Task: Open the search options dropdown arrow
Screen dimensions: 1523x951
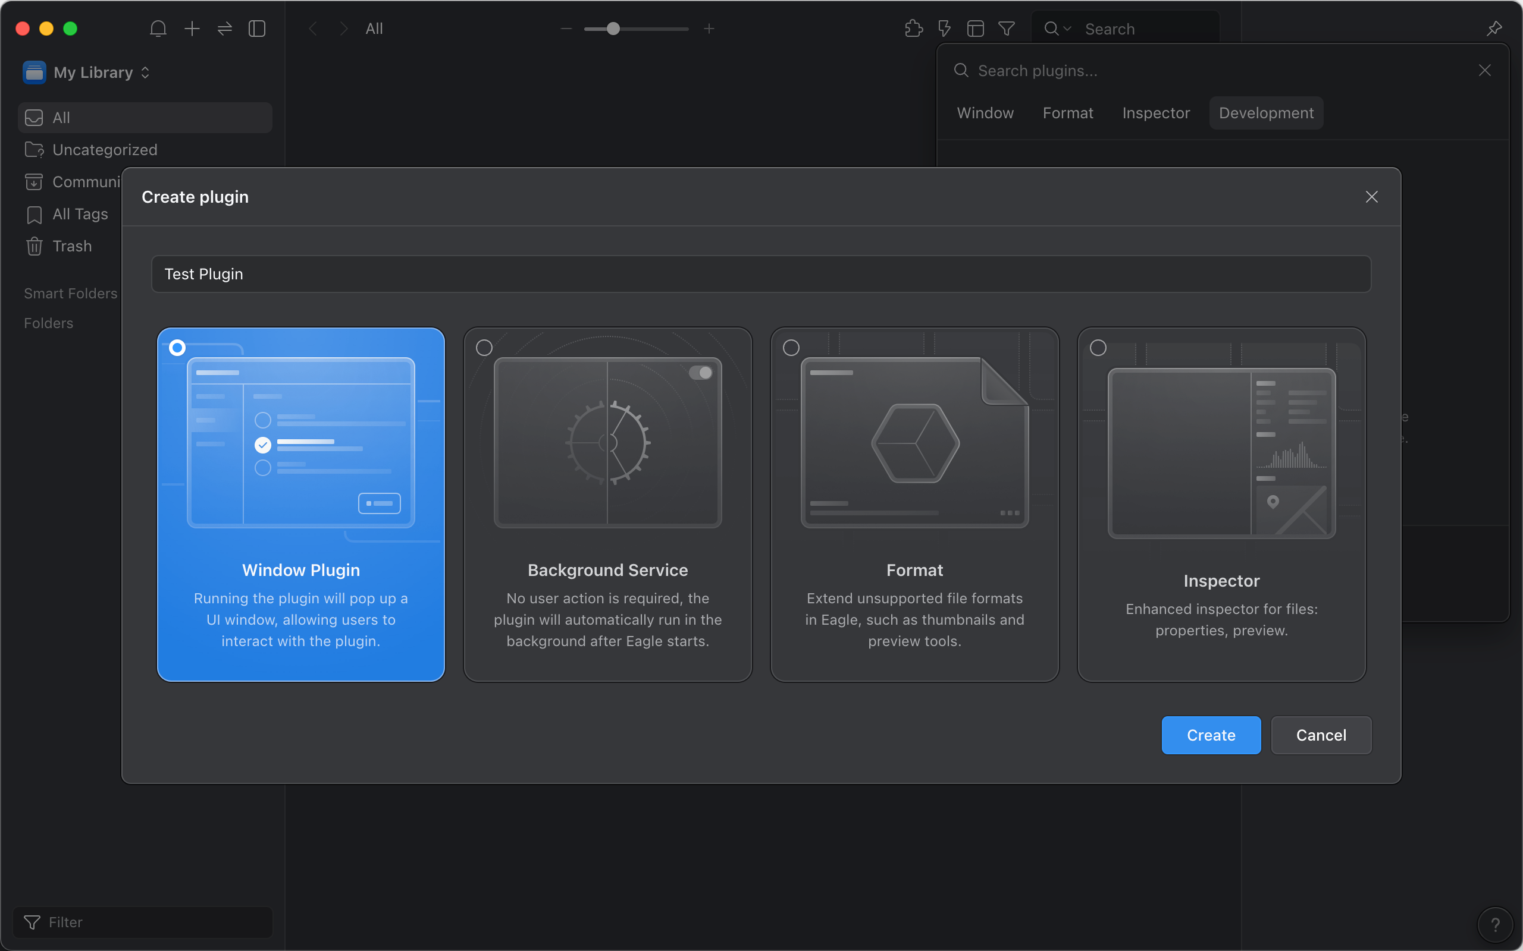Action: tap(1067, 29)
